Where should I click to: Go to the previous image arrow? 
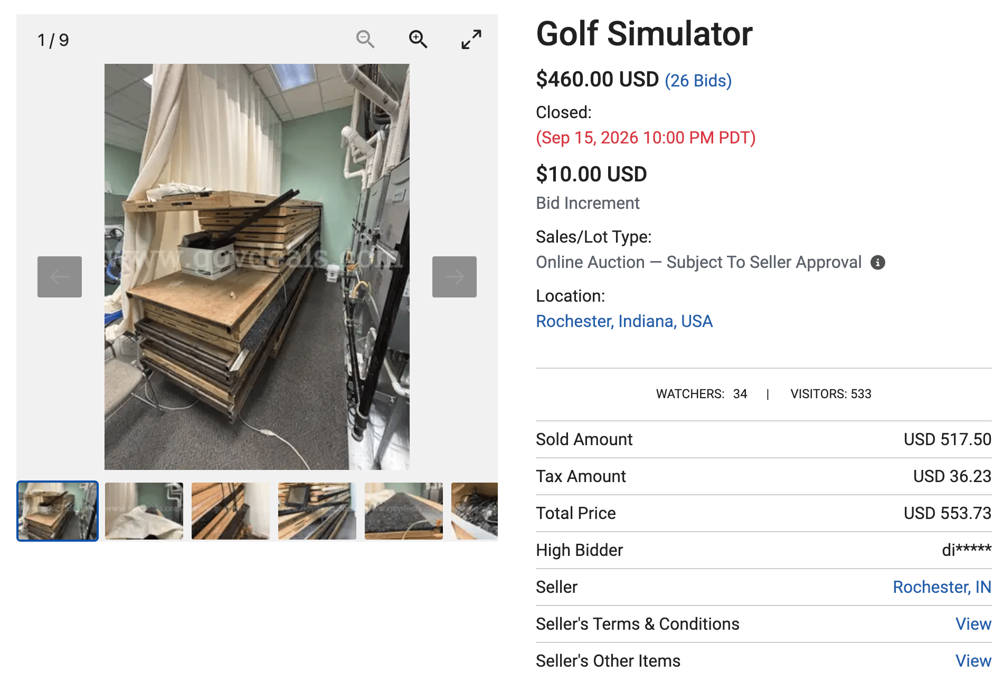pyautogui.click(x=60, y=277)
